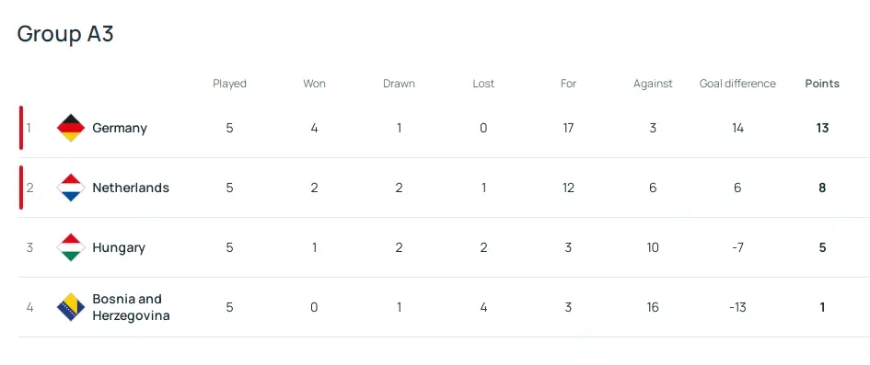This screenshot has height=365, width=870.
Task: Click the Hungary flag icon
Action: point(71,247)
